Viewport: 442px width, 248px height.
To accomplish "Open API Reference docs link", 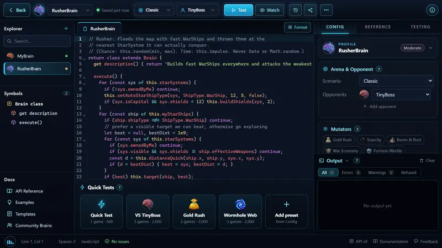I will click(x=29, y=191).
